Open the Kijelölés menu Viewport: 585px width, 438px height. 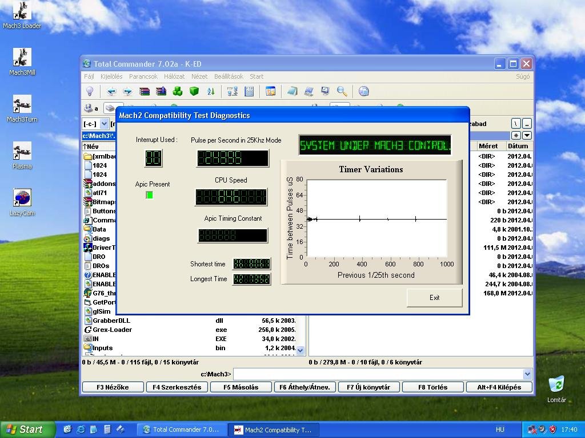[111, 76]
